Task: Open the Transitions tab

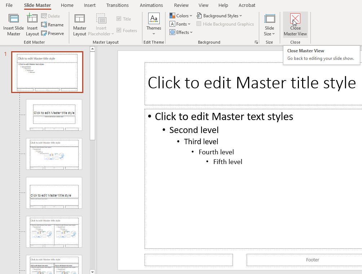Action: click(x=117, y=5)
